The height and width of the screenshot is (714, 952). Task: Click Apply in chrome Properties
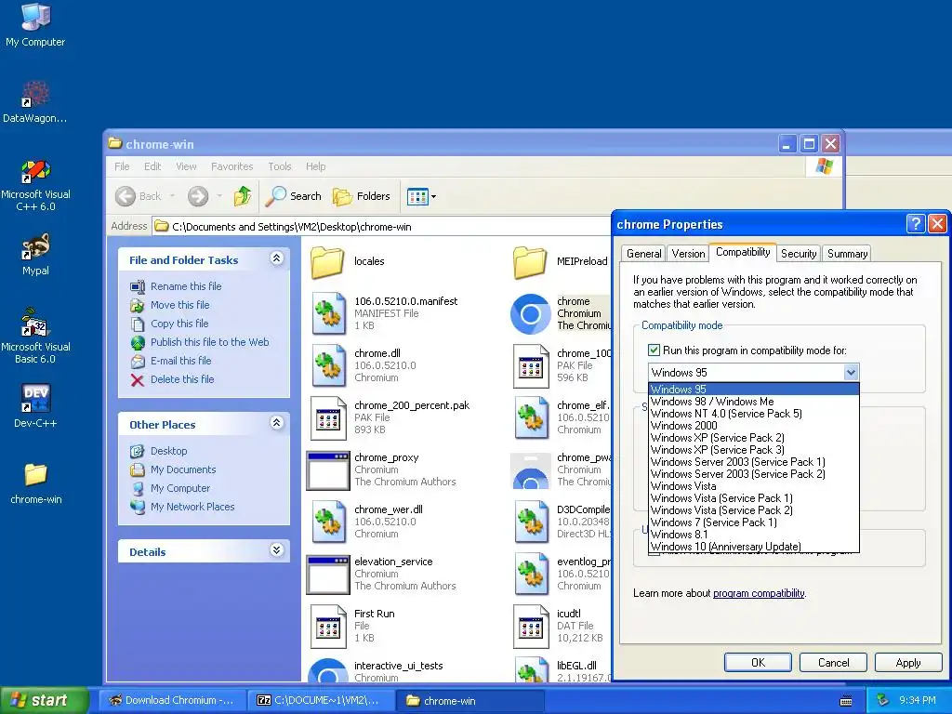coord(908,662)
